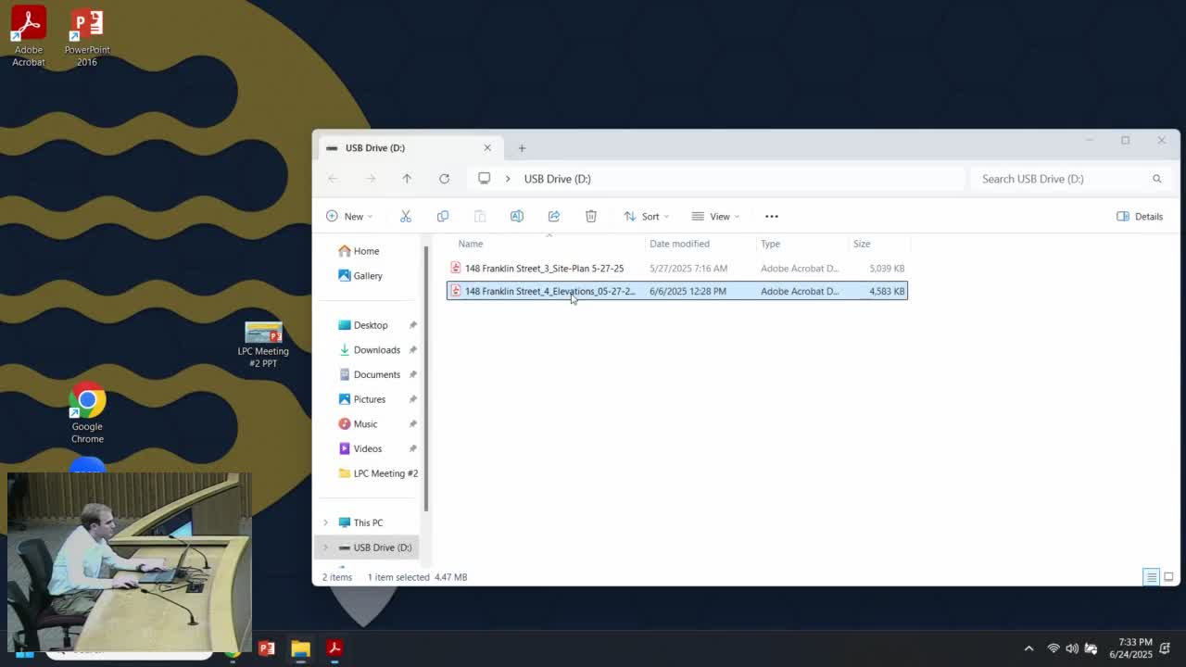
Task: Click the Rename icon in toolbar
Action: (x=516, y=216)
